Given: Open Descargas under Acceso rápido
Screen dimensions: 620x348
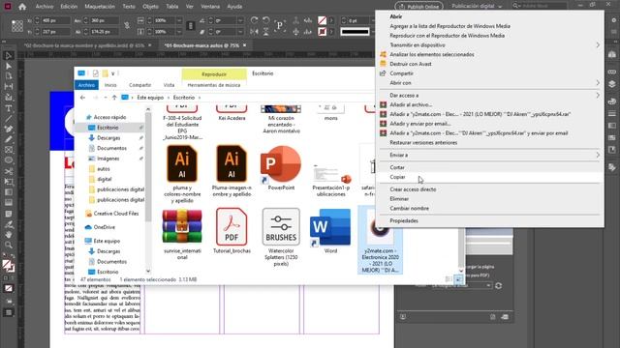Looking at the screenshot, I should (x=108, y=137).
